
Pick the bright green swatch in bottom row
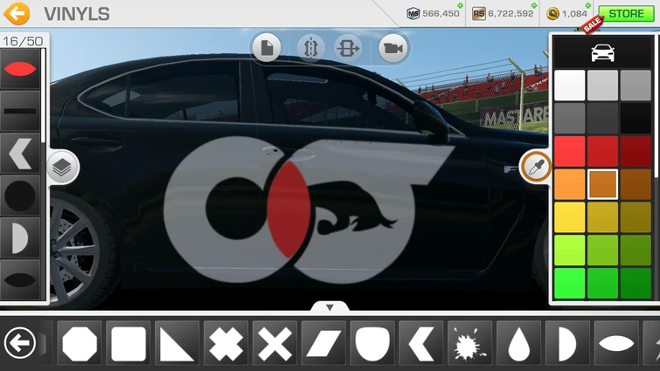[569, 283]
